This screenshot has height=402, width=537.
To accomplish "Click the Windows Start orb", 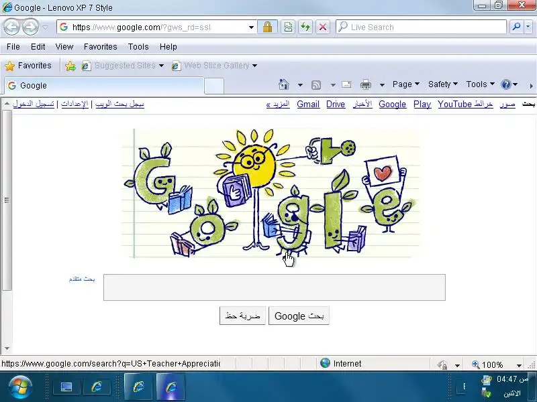I will click(x=20, y=387).
